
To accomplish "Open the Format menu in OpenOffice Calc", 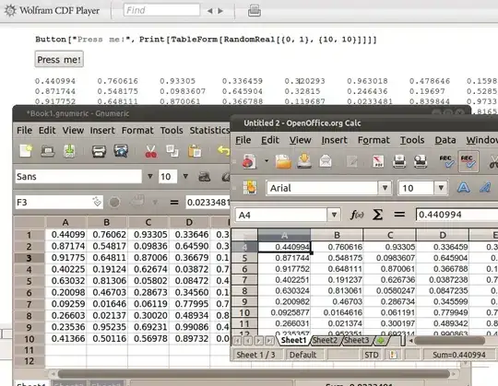I will (x=373, y=140).
